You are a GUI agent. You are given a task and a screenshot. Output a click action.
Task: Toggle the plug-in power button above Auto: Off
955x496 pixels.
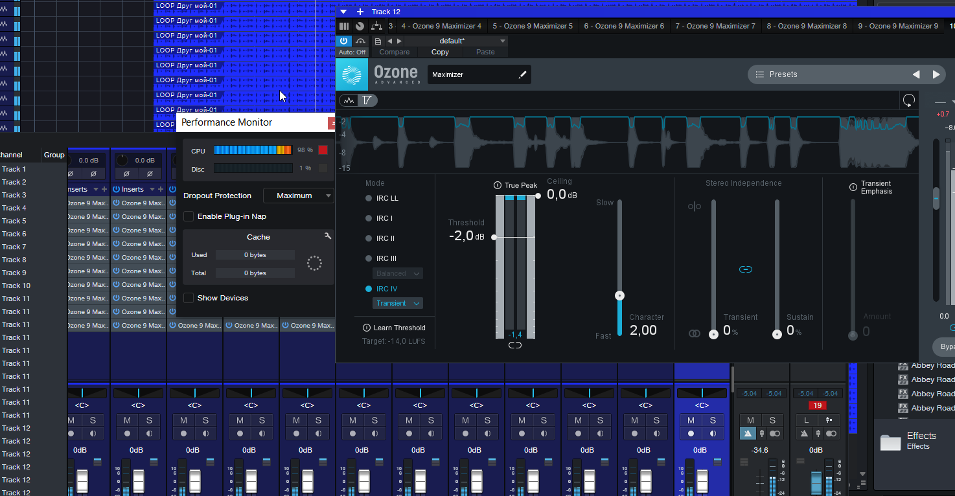point(344,41)
